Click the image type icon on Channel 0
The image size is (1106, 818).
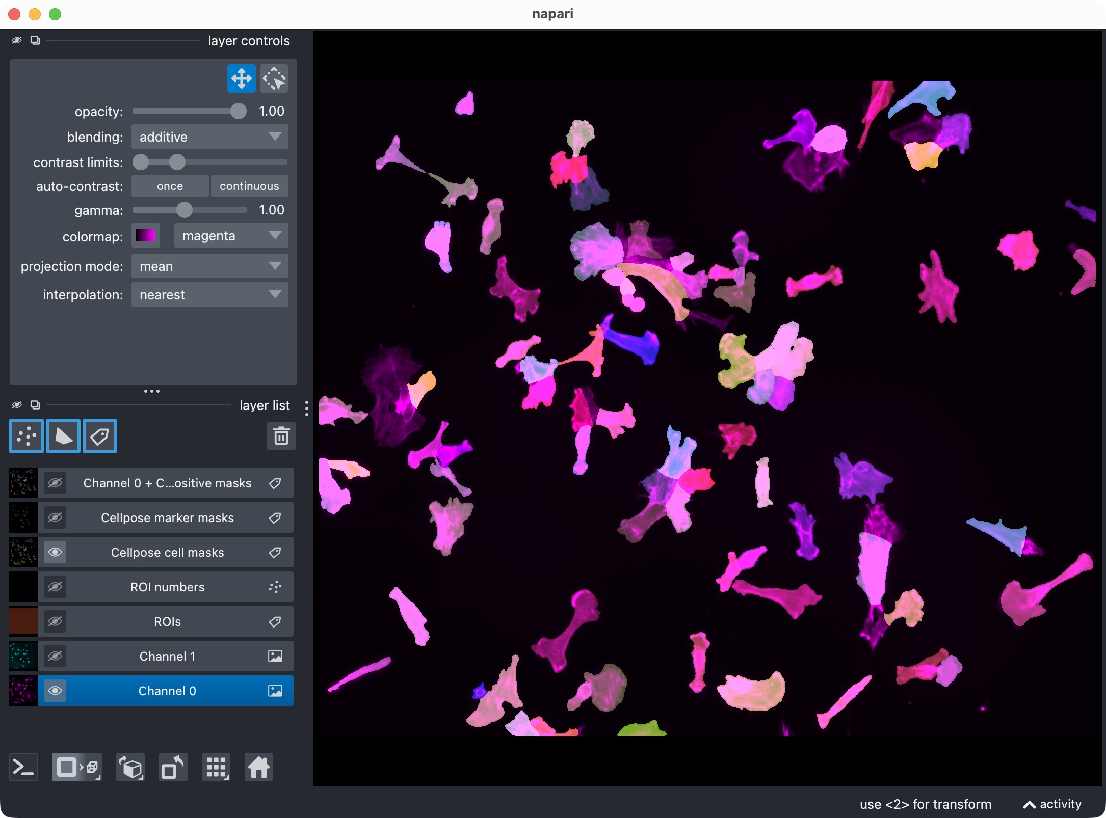coord(275,691)
